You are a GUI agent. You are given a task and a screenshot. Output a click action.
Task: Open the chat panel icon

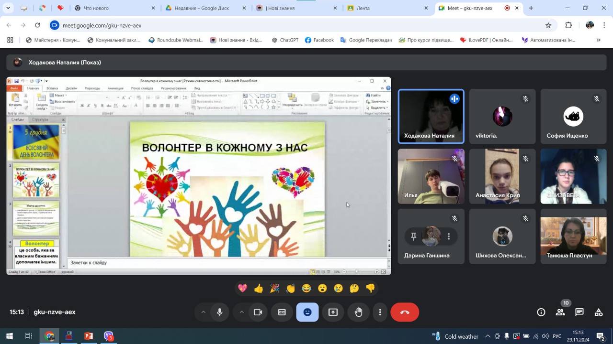coord(579,312)
